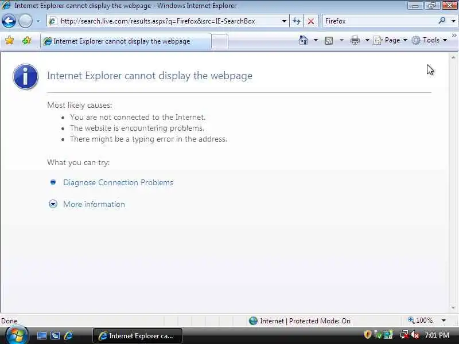Expand the More information section
The height and width of the screenshot is (344, 459).
pyautogui.click(x=53, y=204)
